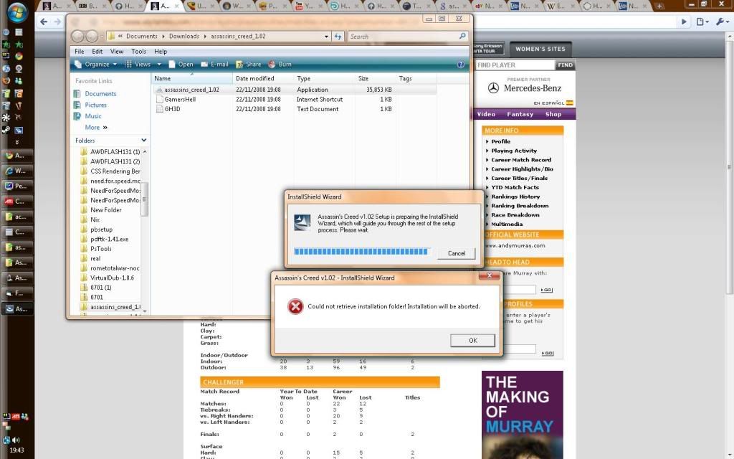Open the Help menu in Explorer

[x=161, y=52]
